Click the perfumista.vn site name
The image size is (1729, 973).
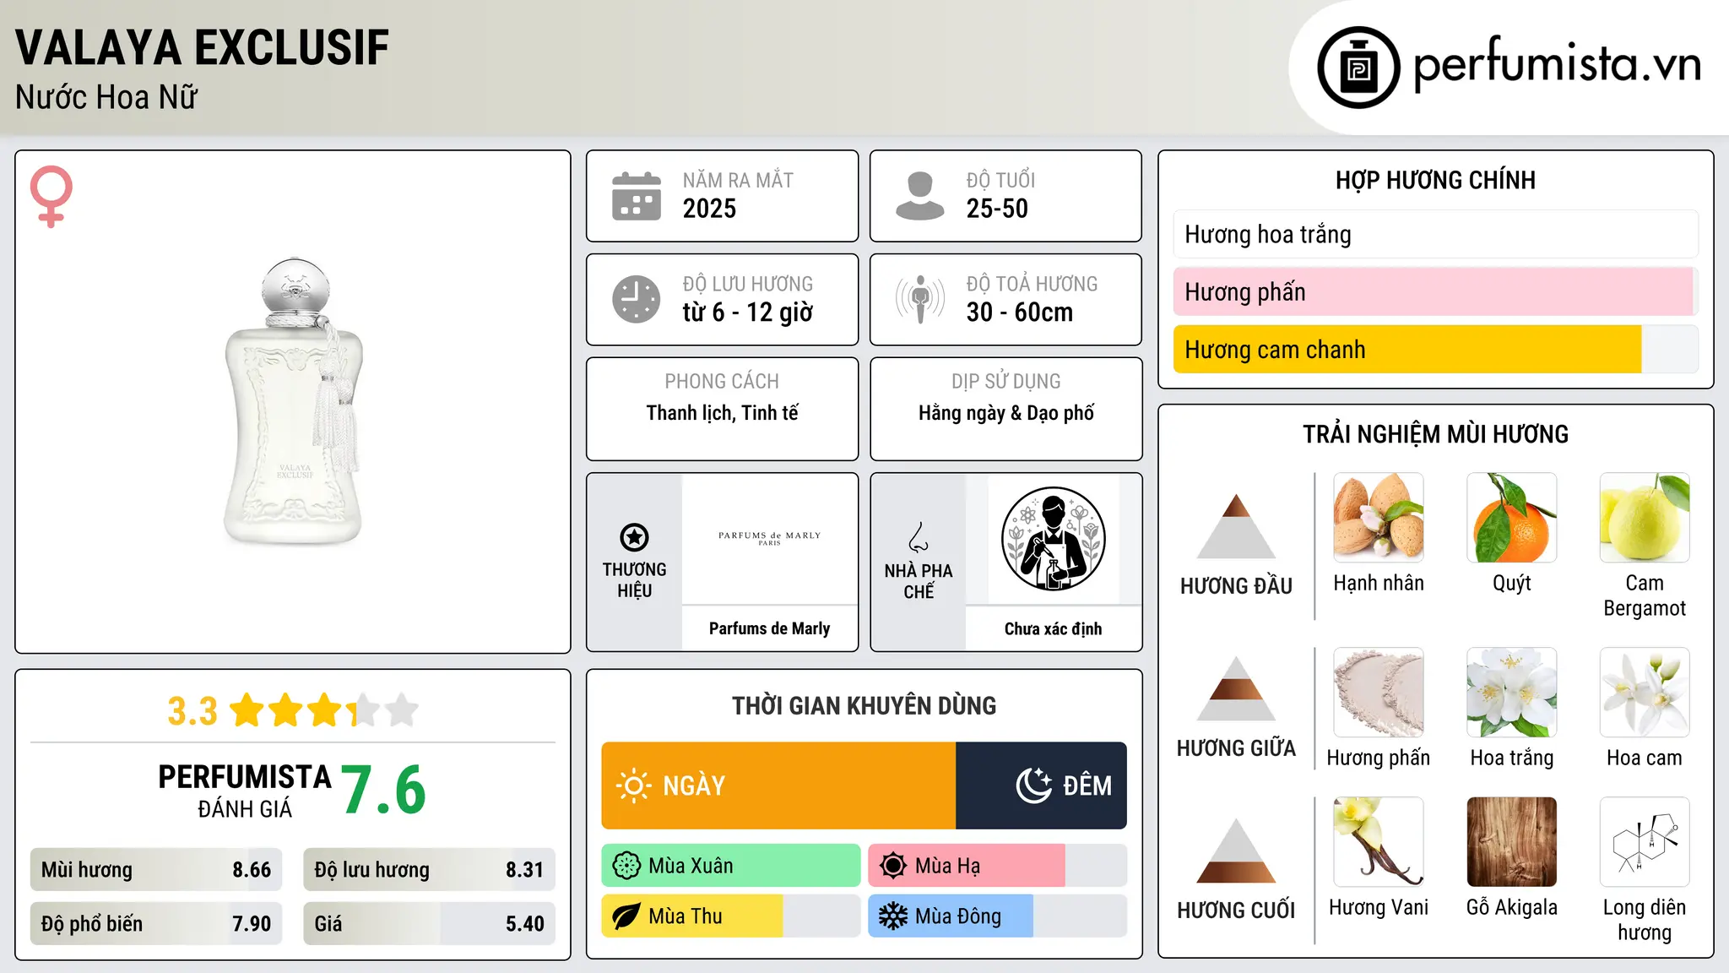tap(1557, 64)
